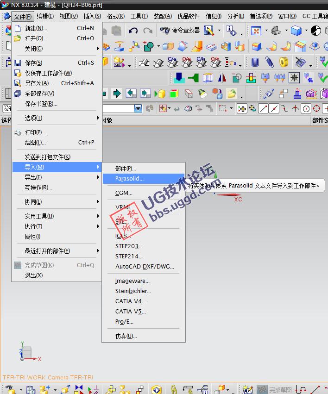Expand 最近打开的部件(Y) submenu
This screenshot has width=328, height=394.
[x=57, y=251]
